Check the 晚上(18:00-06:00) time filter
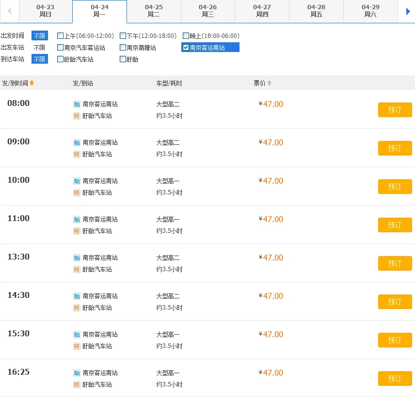The height and width of the screenshot is (397, 415). tap(186, 36)
